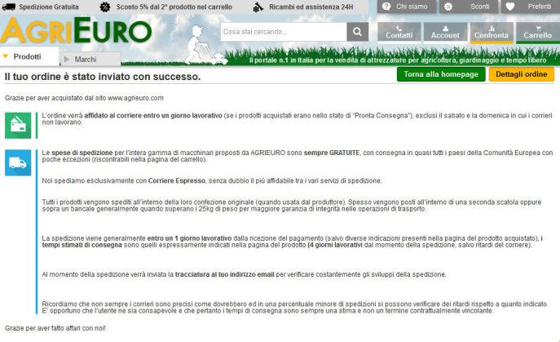Viewport: 560px width, 342px height.
Task: Focus the 'Cosa stai cercando' search field
Action: coord(282,32)
